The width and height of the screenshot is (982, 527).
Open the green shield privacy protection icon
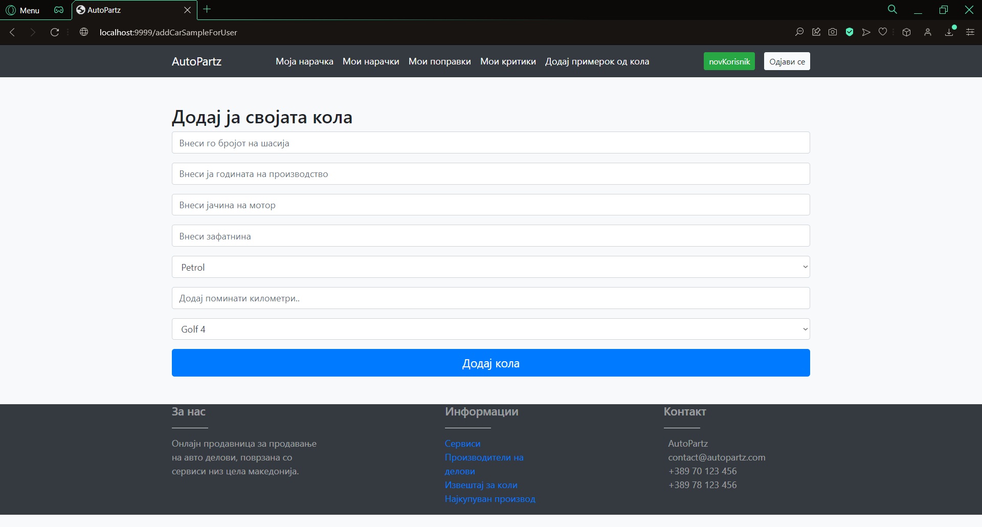point(850,32)
